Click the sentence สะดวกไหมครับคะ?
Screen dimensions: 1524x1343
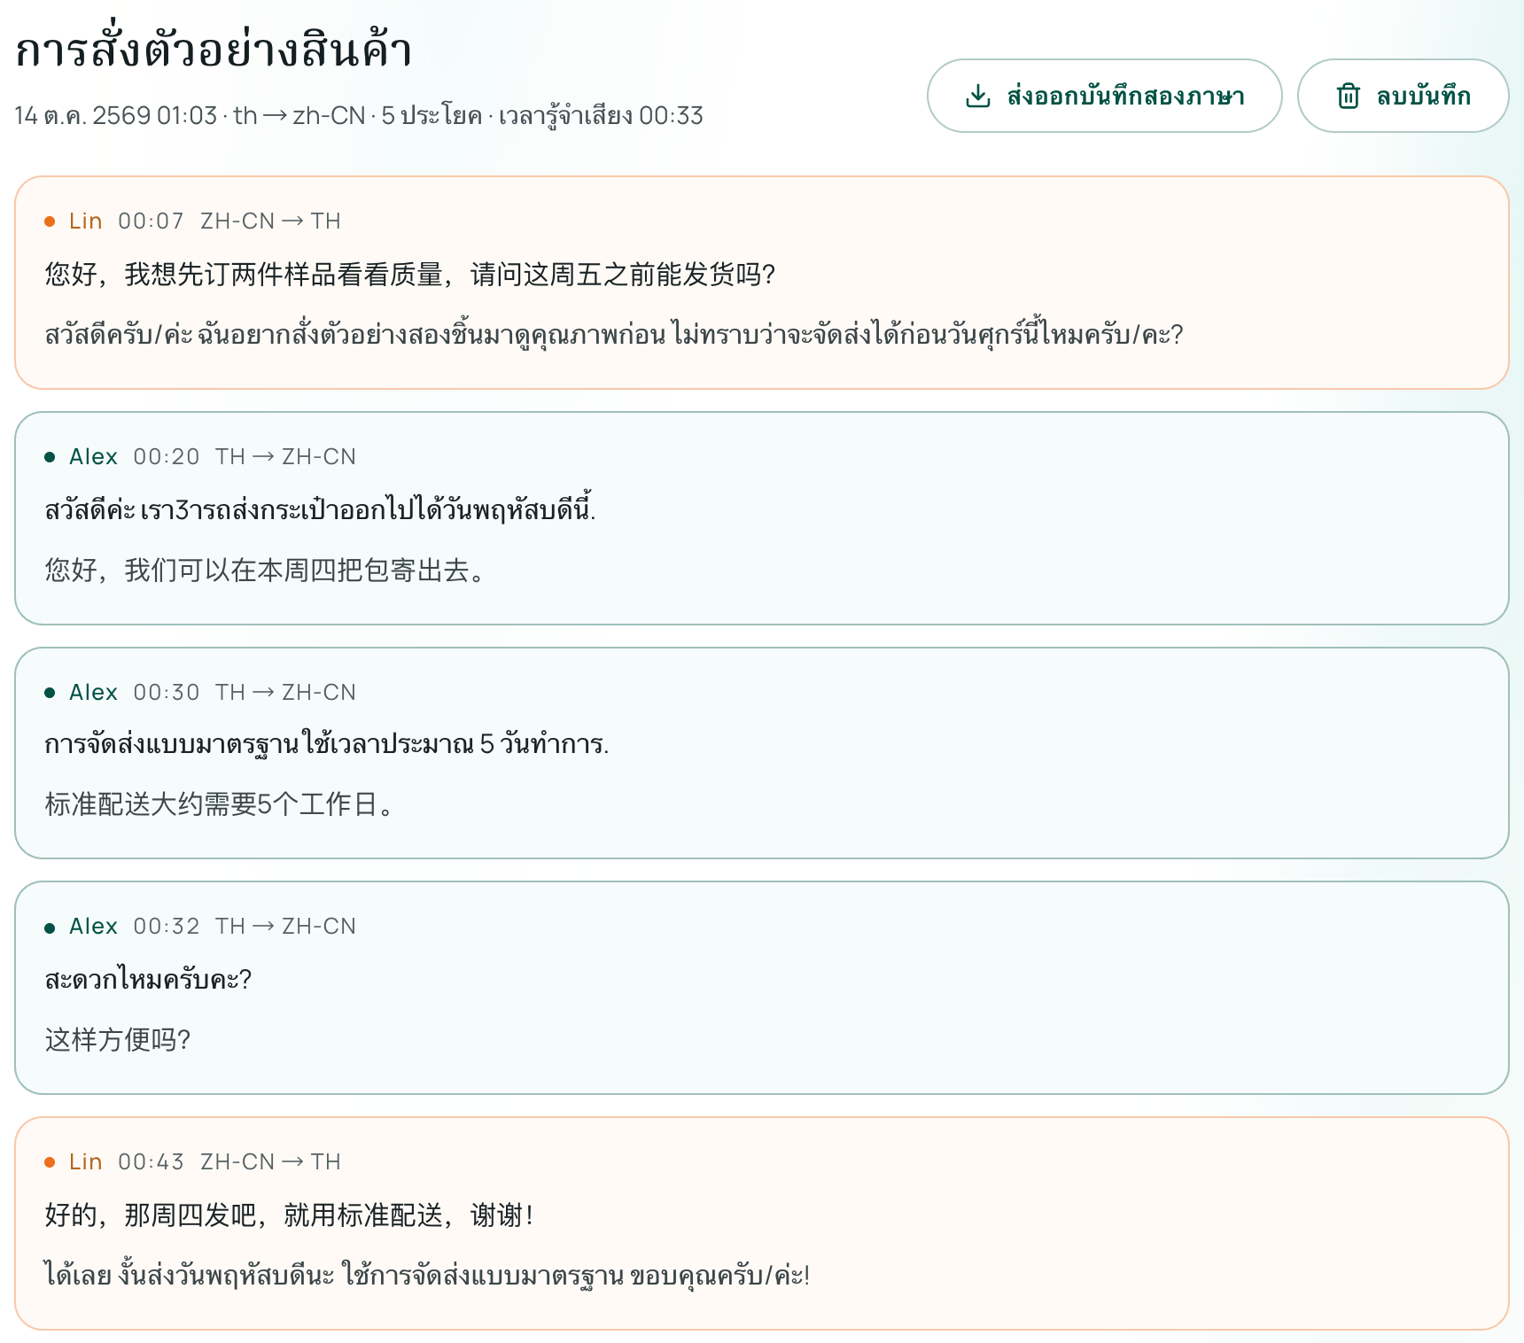point(148,979)
